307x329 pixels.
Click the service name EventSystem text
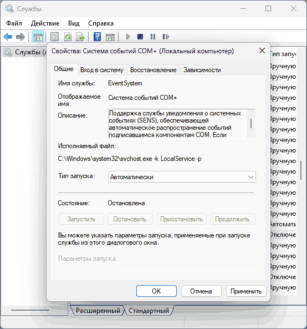125,83
